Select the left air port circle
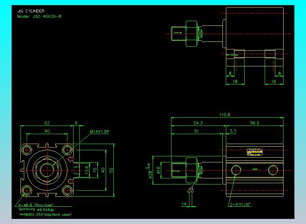Viewport: 306px width, 224px height. tap(236, 170)
